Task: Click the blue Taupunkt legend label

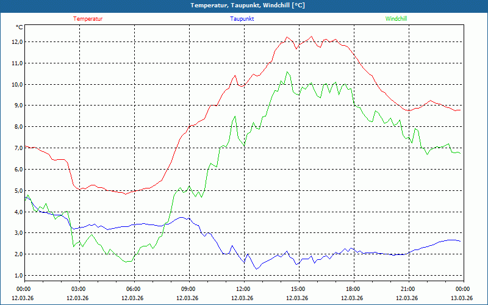Action: tap(242, 19)
